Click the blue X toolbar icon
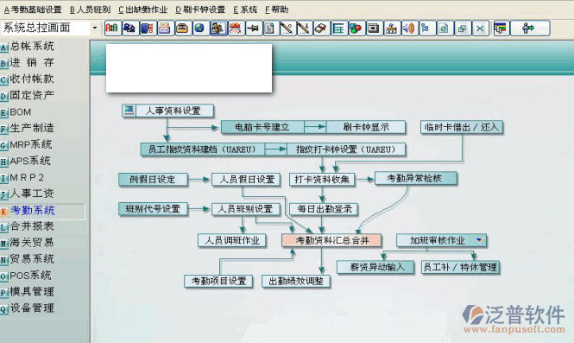Viewport: 574px width, 343px height. (x=480, y=29)
